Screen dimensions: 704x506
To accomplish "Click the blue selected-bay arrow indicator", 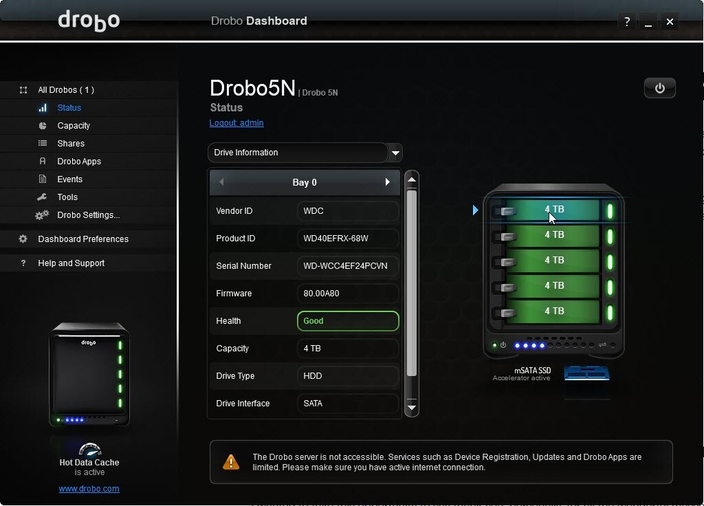I will coord(476,210).
